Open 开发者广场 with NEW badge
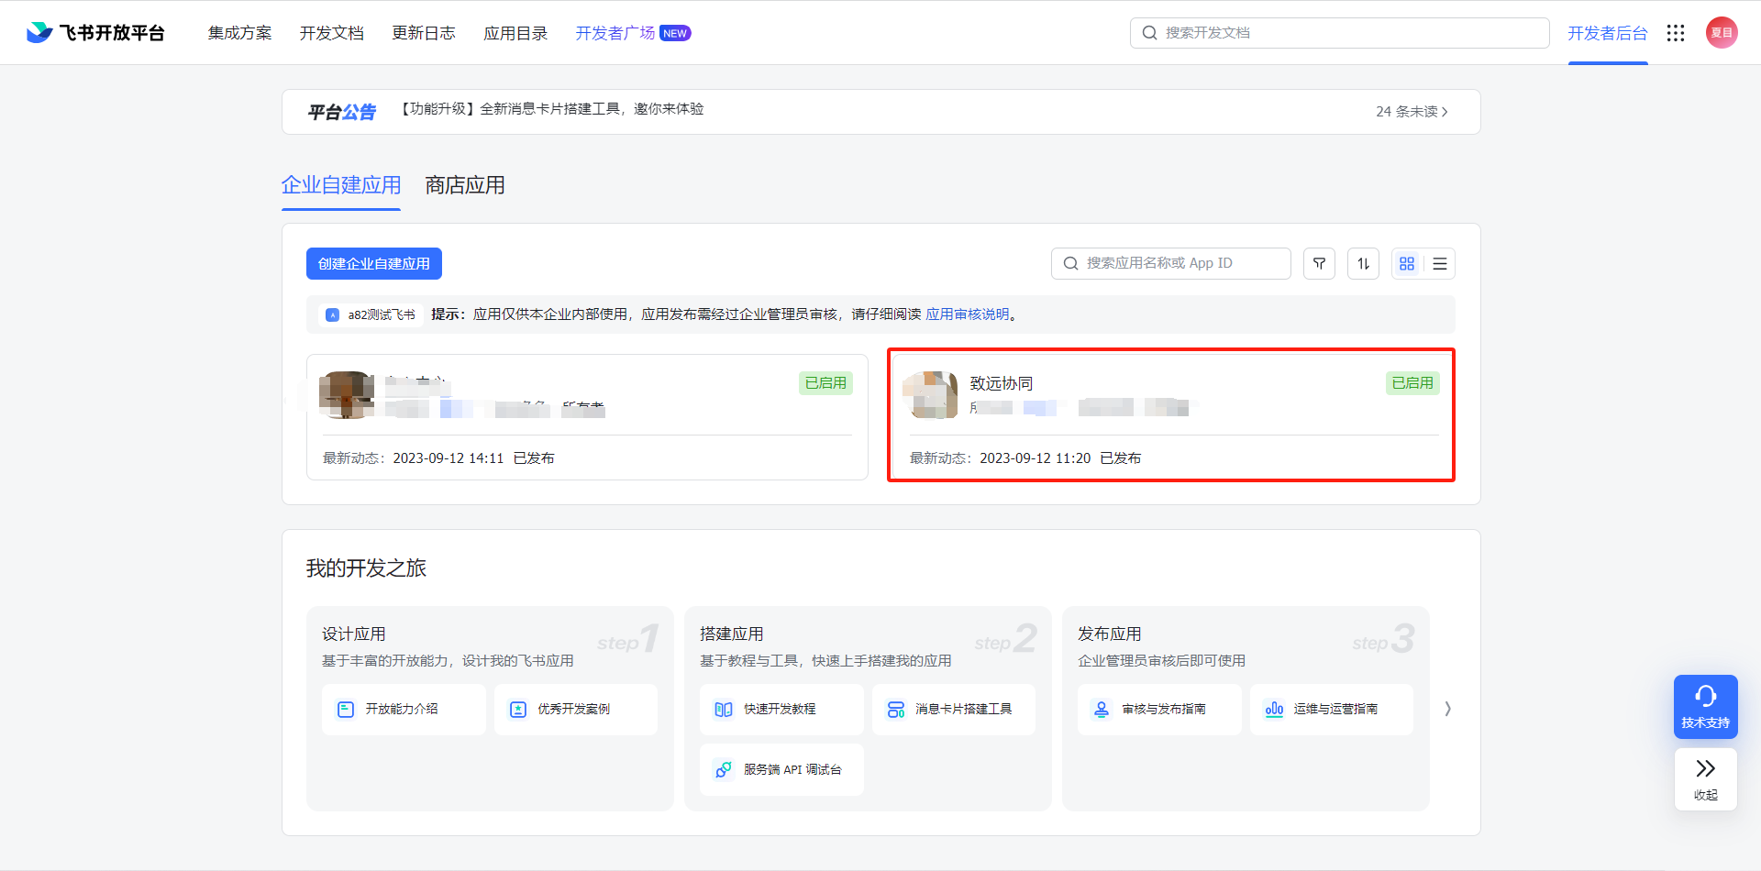This screenshot has height=871, width=1761. coord(633,33)
